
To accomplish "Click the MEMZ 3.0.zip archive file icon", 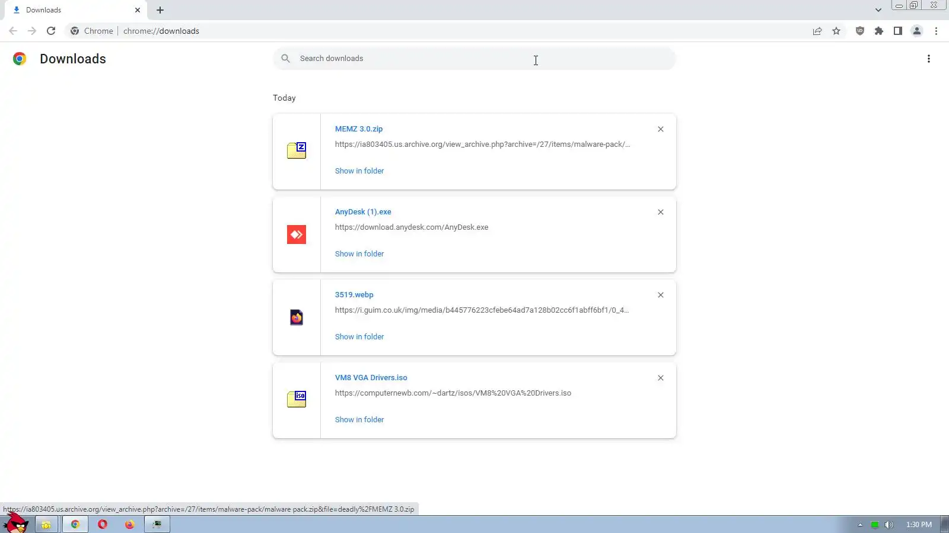I will pos(297,150).
